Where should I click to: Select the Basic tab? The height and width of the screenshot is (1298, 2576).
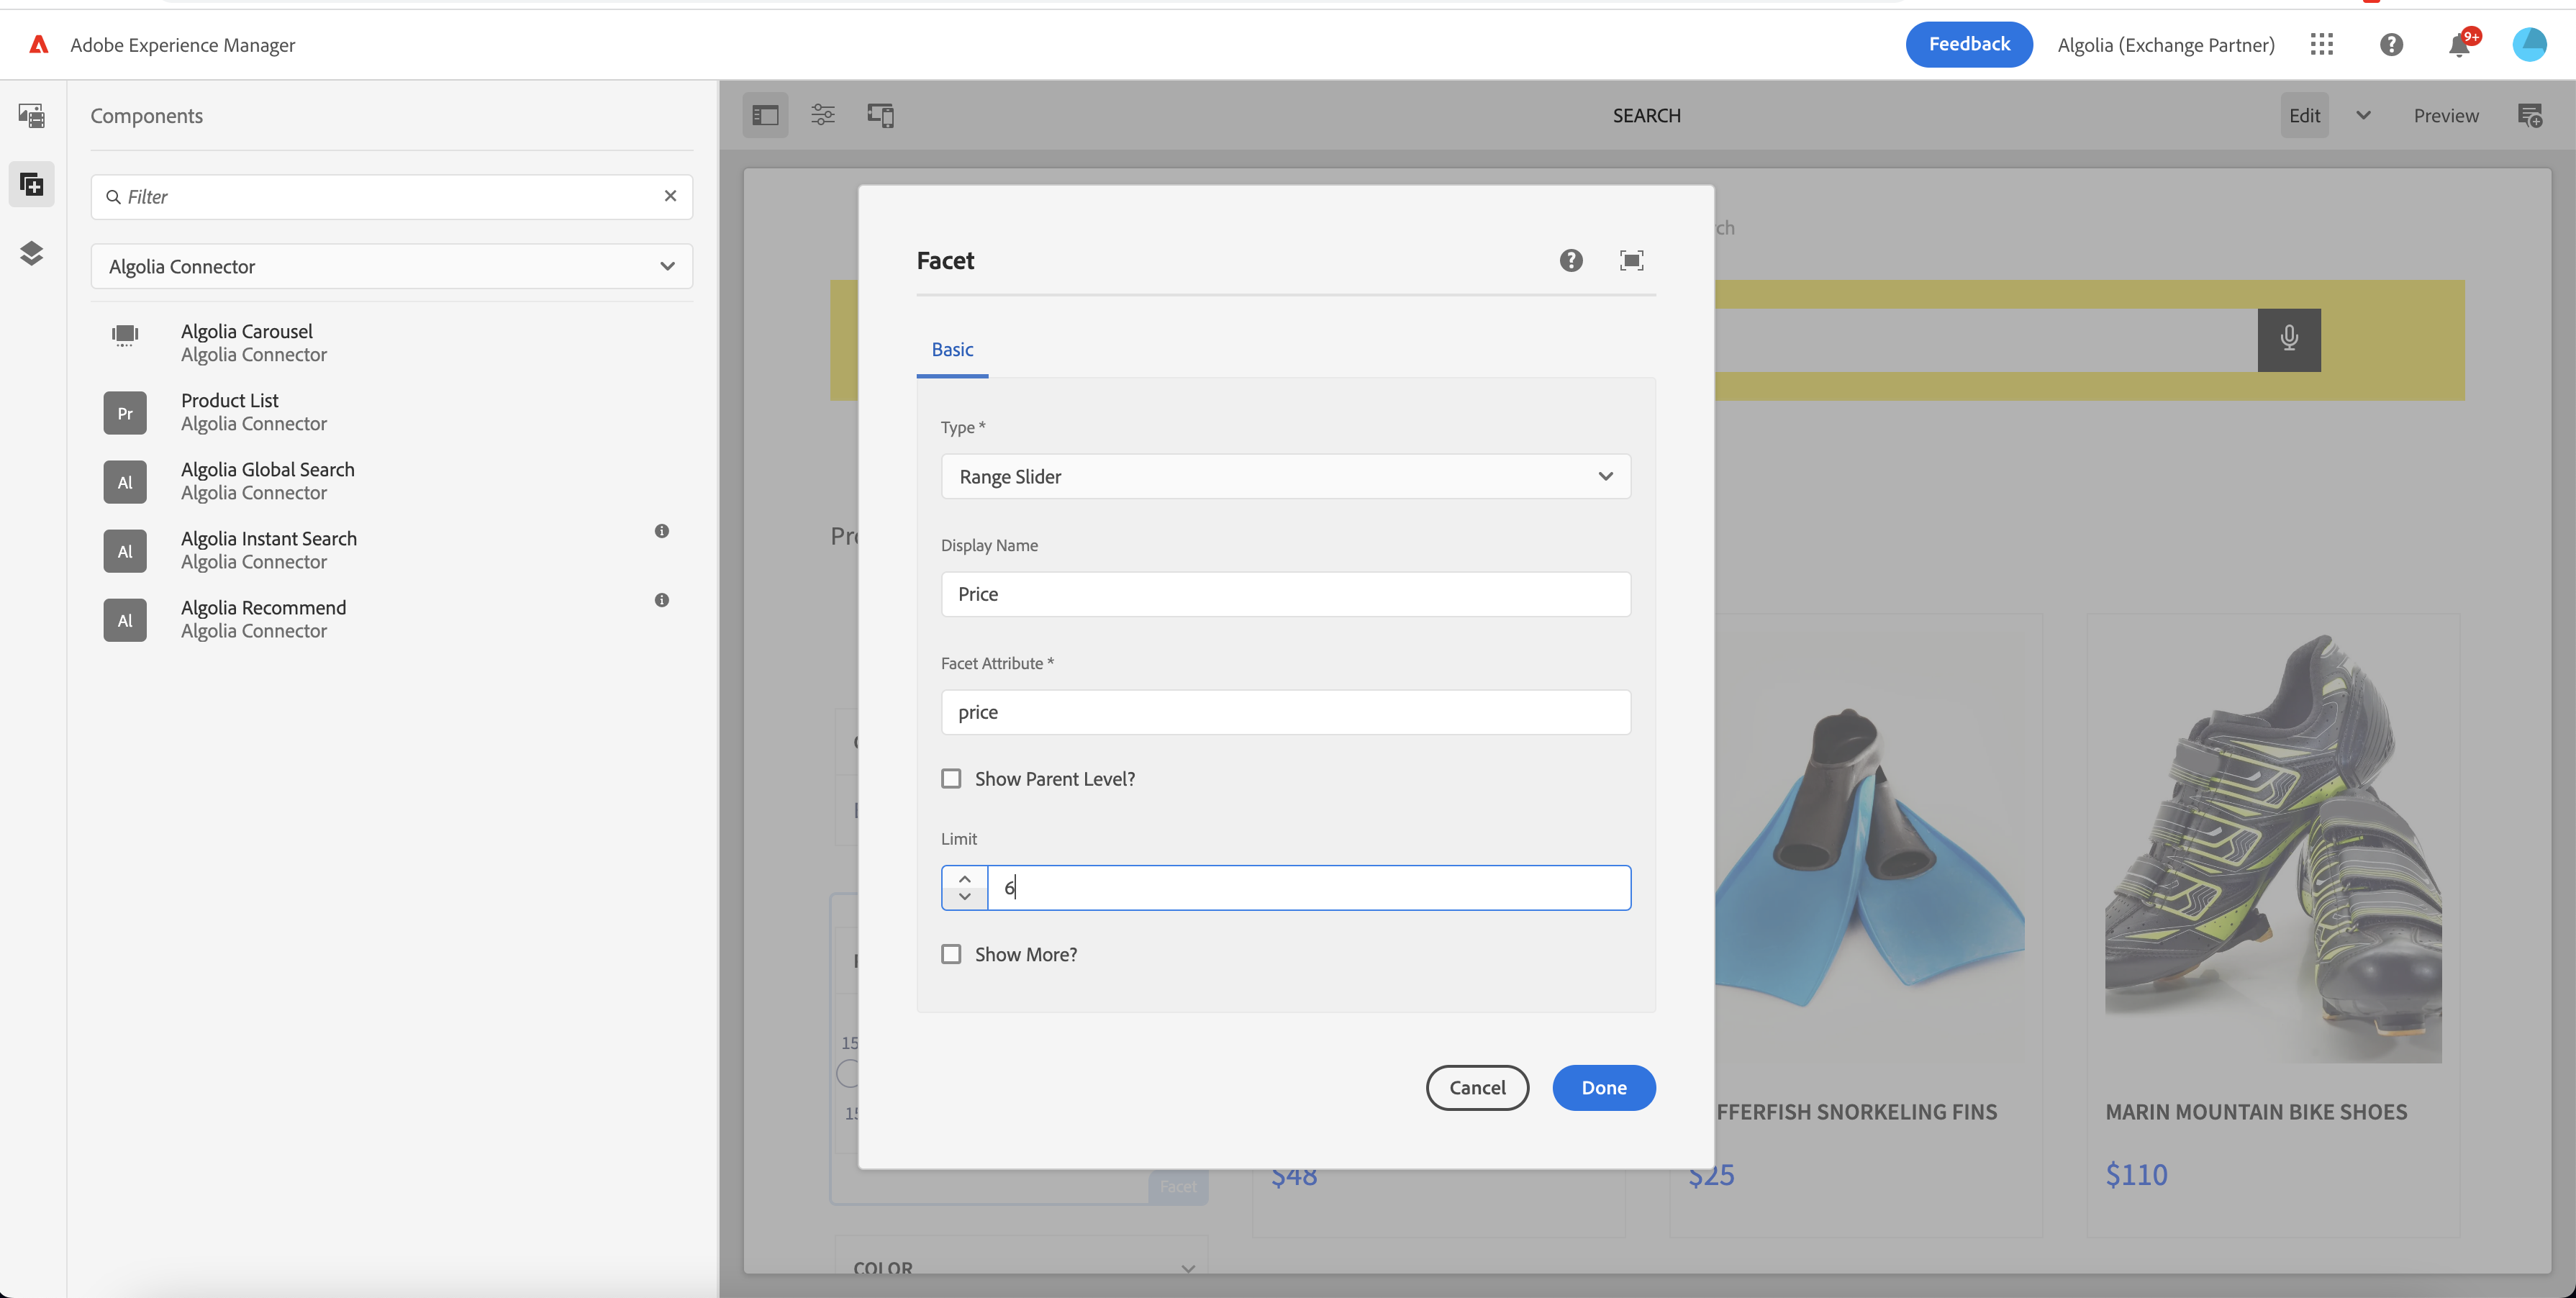952,349
